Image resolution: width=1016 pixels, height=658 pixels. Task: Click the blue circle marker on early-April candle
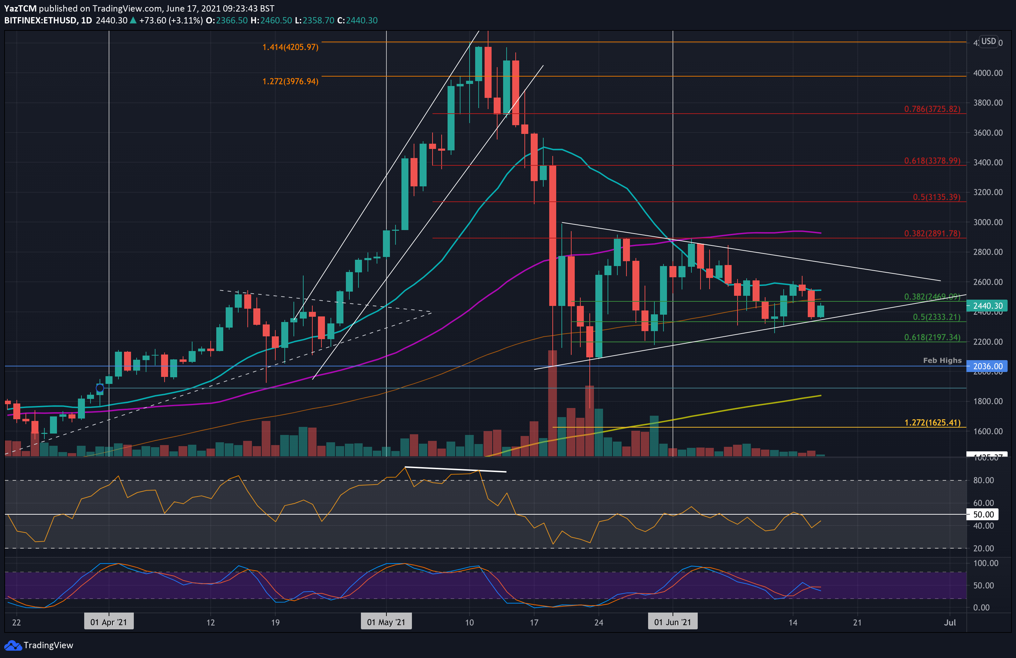pos(100,388)
